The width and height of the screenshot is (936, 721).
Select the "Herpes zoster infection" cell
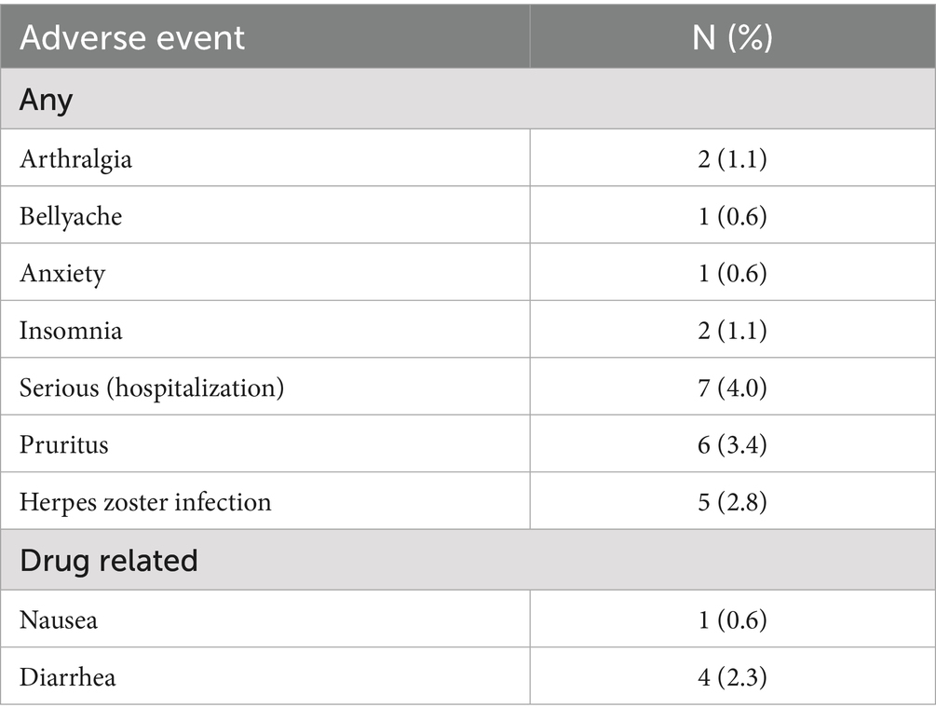click(145, 501)
